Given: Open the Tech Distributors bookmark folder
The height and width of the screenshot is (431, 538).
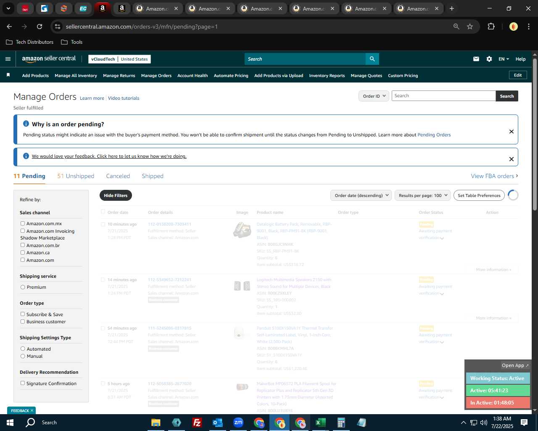Looking at the screenshot, I should [30, 42].
